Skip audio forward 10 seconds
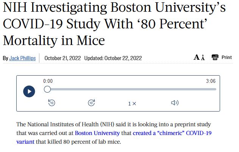The height and width of the screenshot is (152, 239). [x=92, y=102]
